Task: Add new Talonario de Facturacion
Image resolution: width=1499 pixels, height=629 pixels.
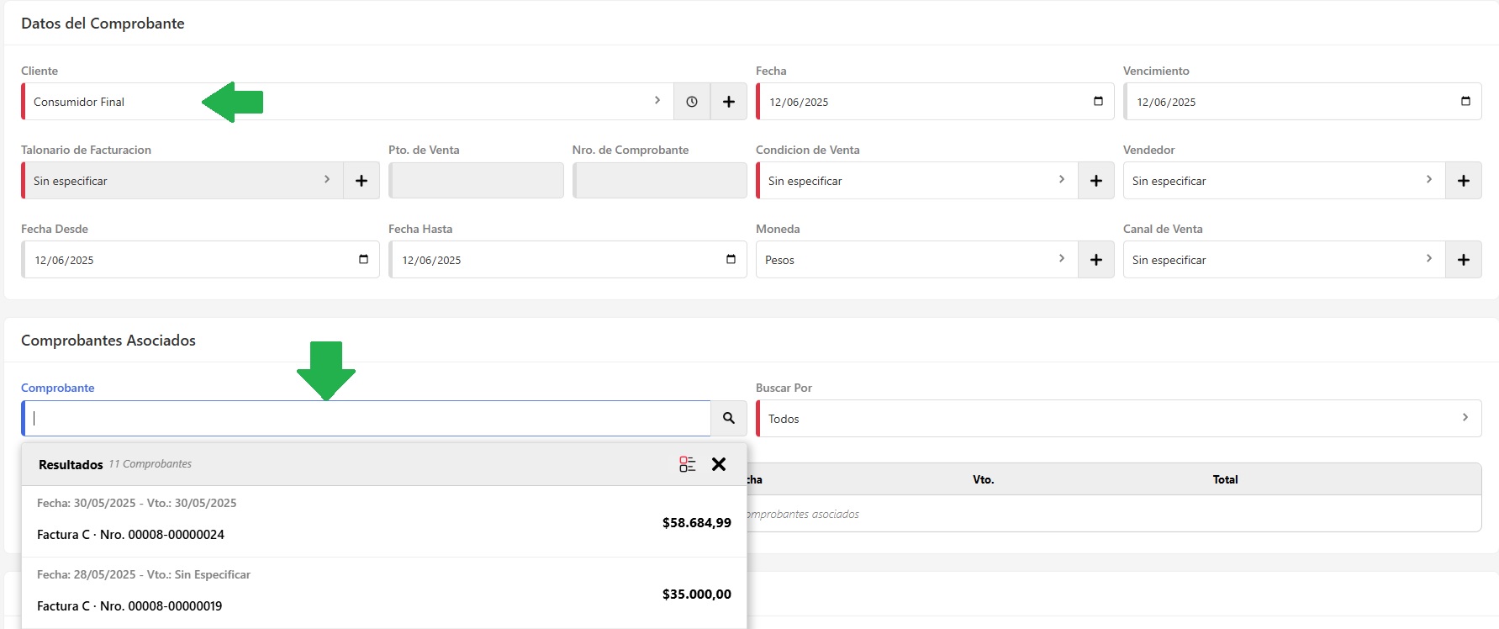Action: [362, 181]
